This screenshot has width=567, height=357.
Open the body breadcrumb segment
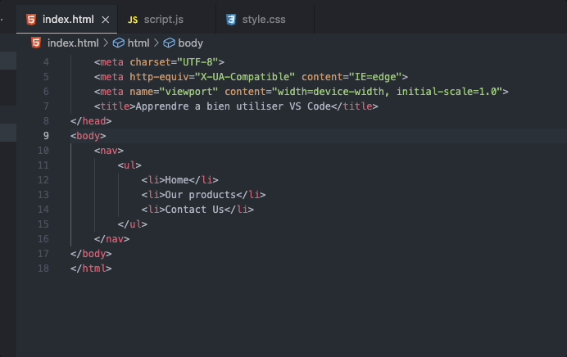point(190,43)
